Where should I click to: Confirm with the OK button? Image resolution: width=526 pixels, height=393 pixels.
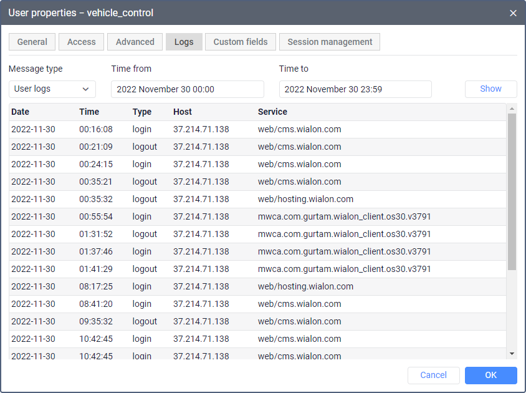click(491, 375)
